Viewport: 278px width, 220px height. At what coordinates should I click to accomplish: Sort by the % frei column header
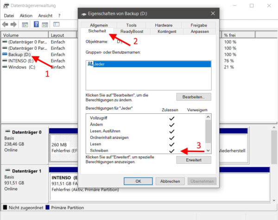(x=238, y=35)
